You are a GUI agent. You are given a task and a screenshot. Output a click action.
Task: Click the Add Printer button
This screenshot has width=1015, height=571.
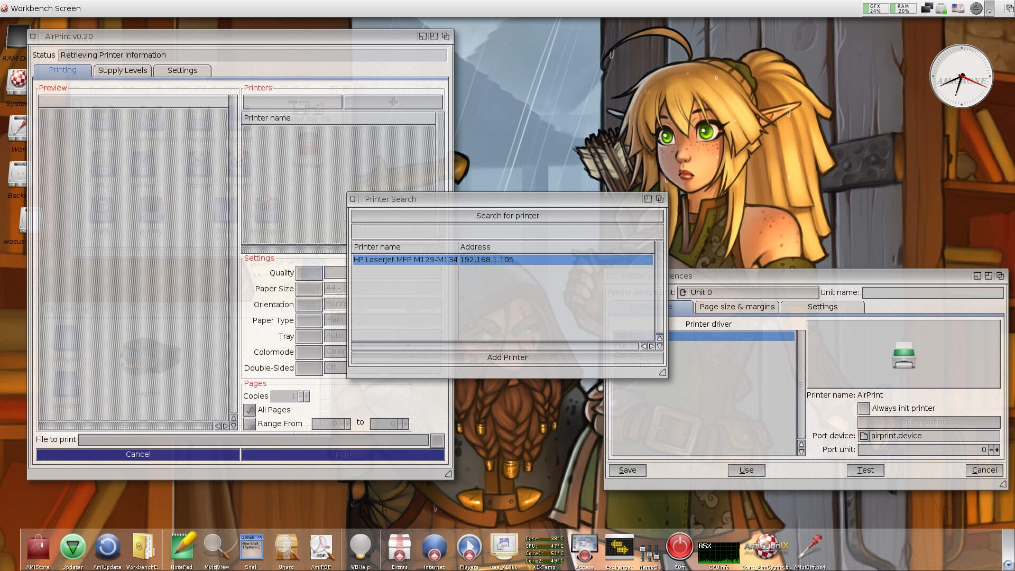(x=507, y=357)
